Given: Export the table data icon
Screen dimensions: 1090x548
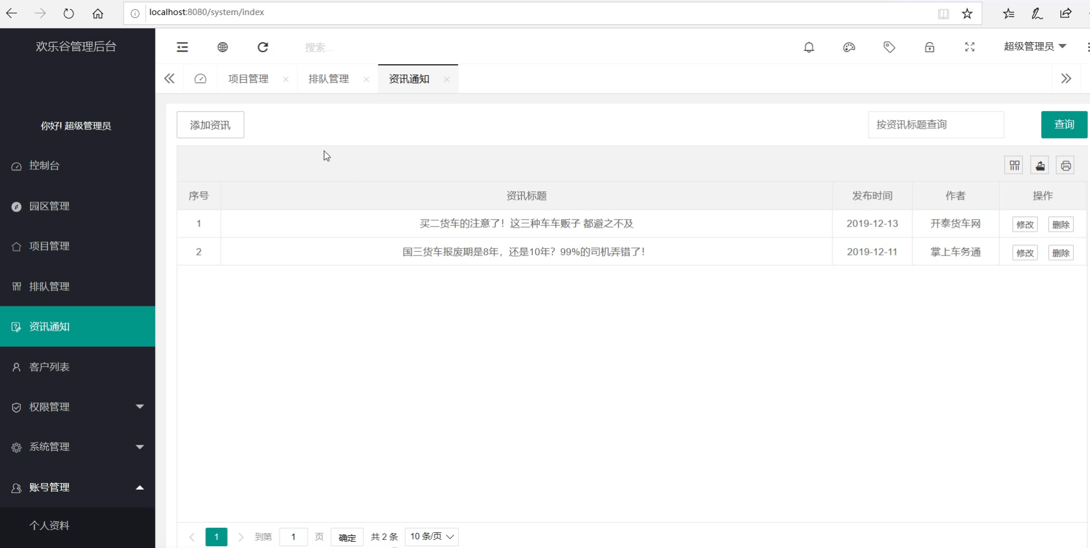Looking at the screenshot, I should (1040, 166).
